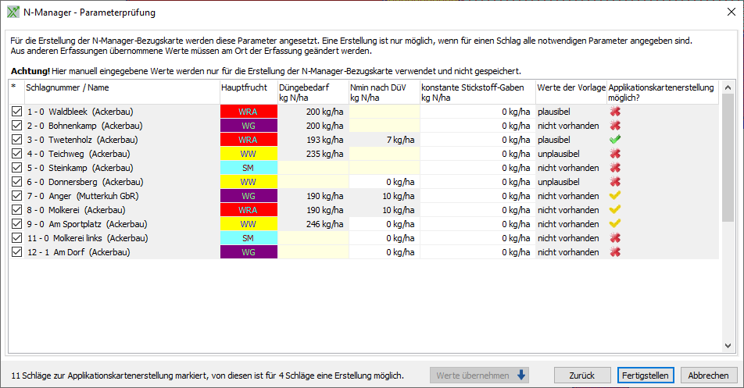
Task: Click the yellow checkmark for Am Sportplatz
Action: point(616,224)
